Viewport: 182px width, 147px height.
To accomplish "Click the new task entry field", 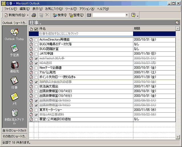I will pos(86,34).
